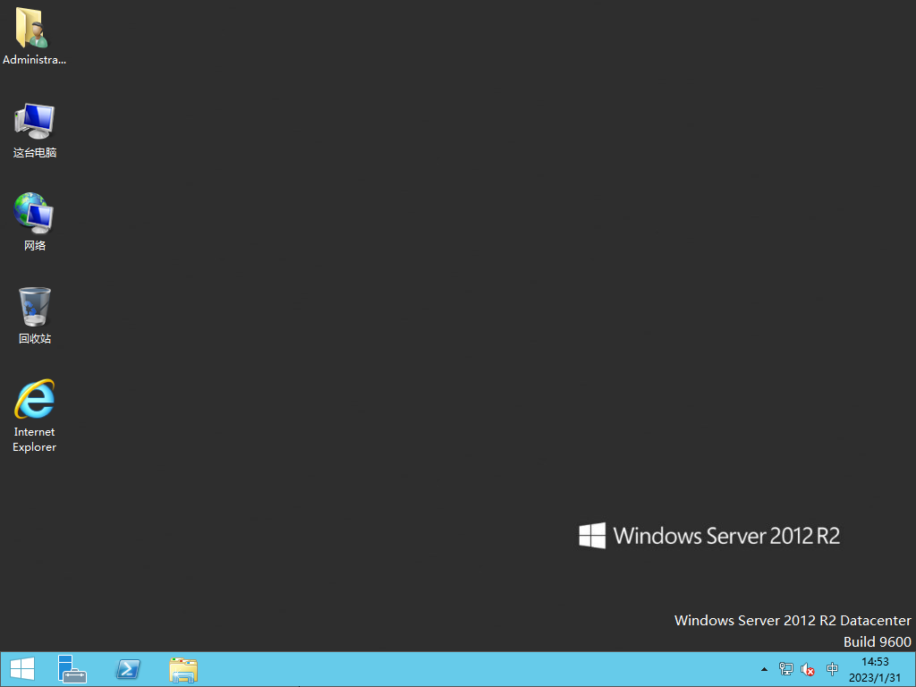The height and width of the screenshot is (687, 916).
Task: Click the 这台电脑 text label
Action: pos(34,153)
